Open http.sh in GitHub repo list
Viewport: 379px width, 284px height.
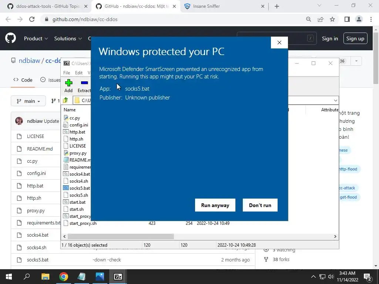[34, 198]
